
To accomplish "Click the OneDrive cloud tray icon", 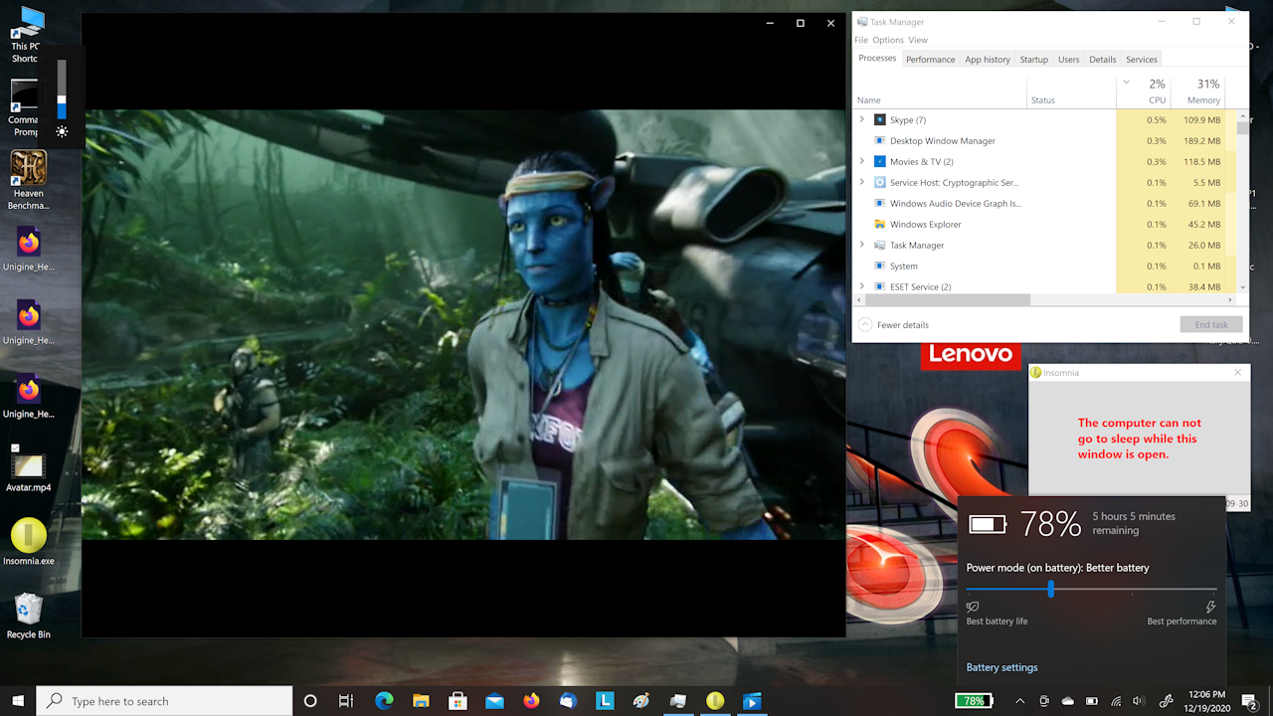I will (x=1068, y=701).
